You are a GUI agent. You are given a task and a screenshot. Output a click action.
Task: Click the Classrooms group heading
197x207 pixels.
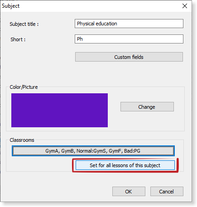point(22,140)
